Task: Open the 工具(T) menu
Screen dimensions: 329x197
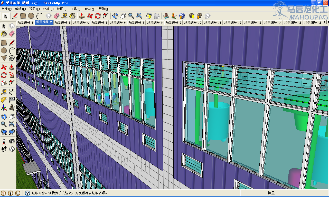Action: (76, 9)
